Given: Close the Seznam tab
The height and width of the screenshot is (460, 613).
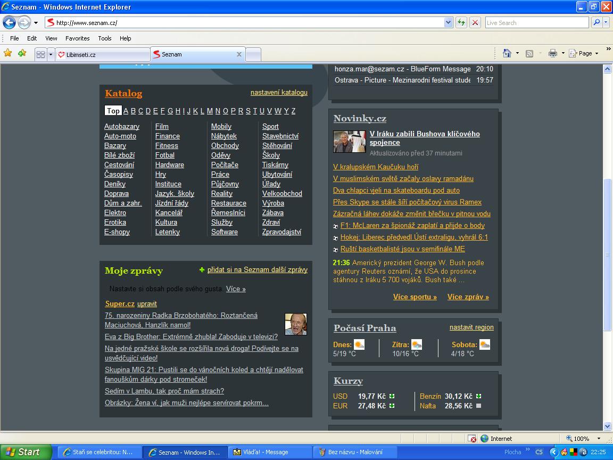Looking at the screenshot, I should (239, 54).
